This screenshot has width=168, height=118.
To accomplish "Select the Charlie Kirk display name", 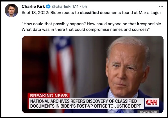I will [33, 6].
